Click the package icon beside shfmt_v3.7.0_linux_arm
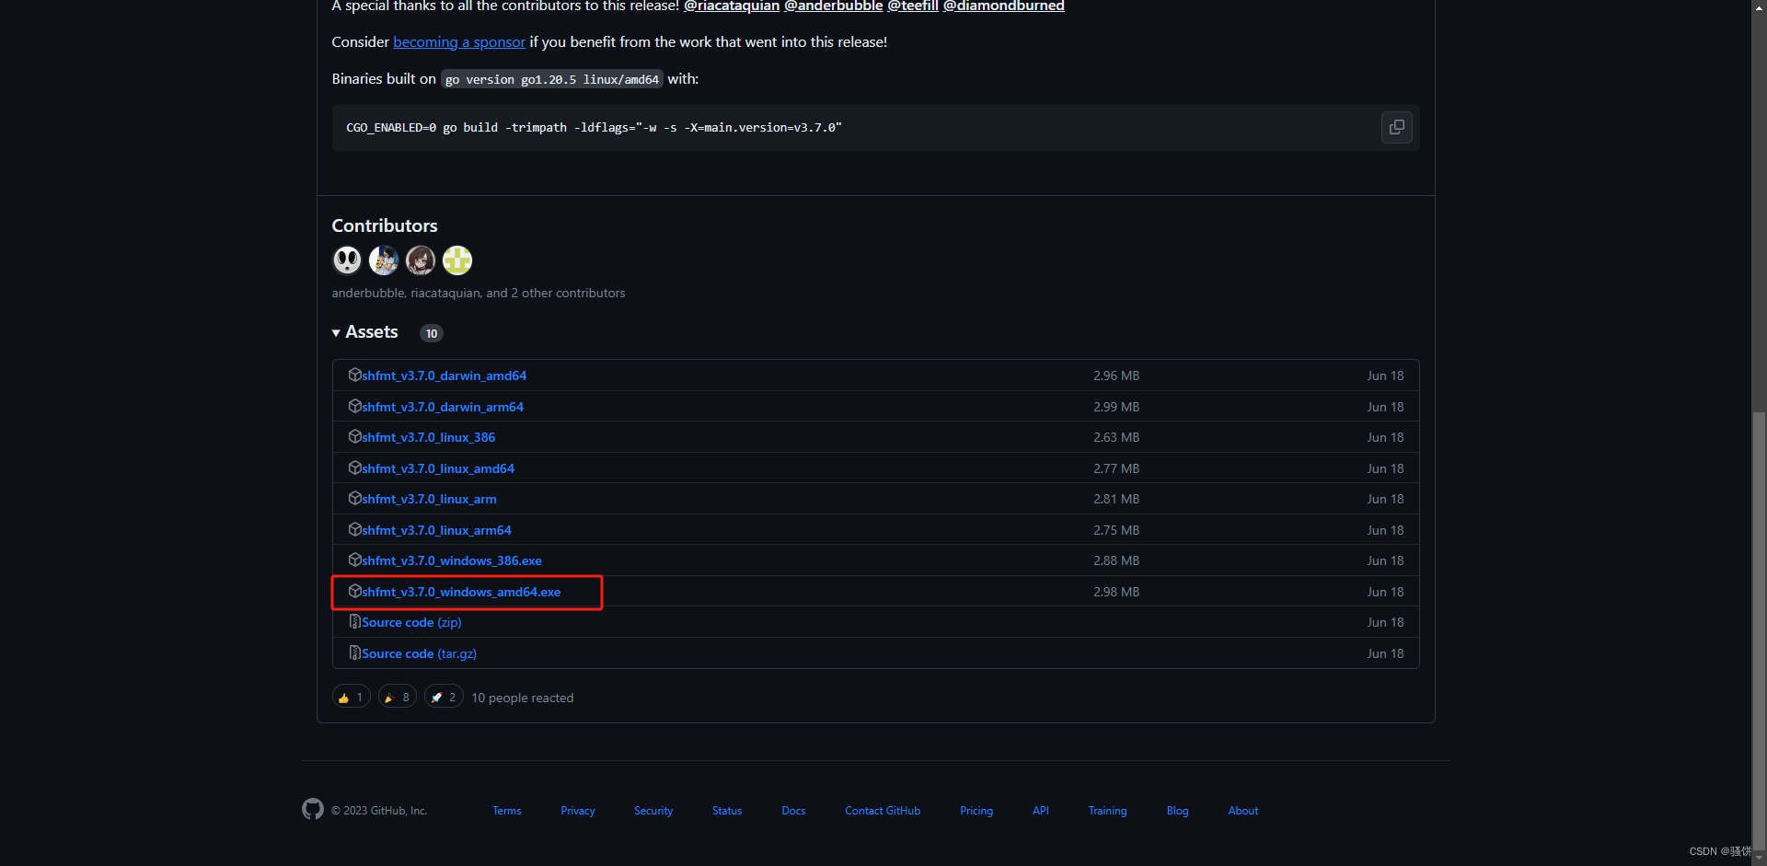The width and height of the screenshot is (1767, 866). [354, 498]
